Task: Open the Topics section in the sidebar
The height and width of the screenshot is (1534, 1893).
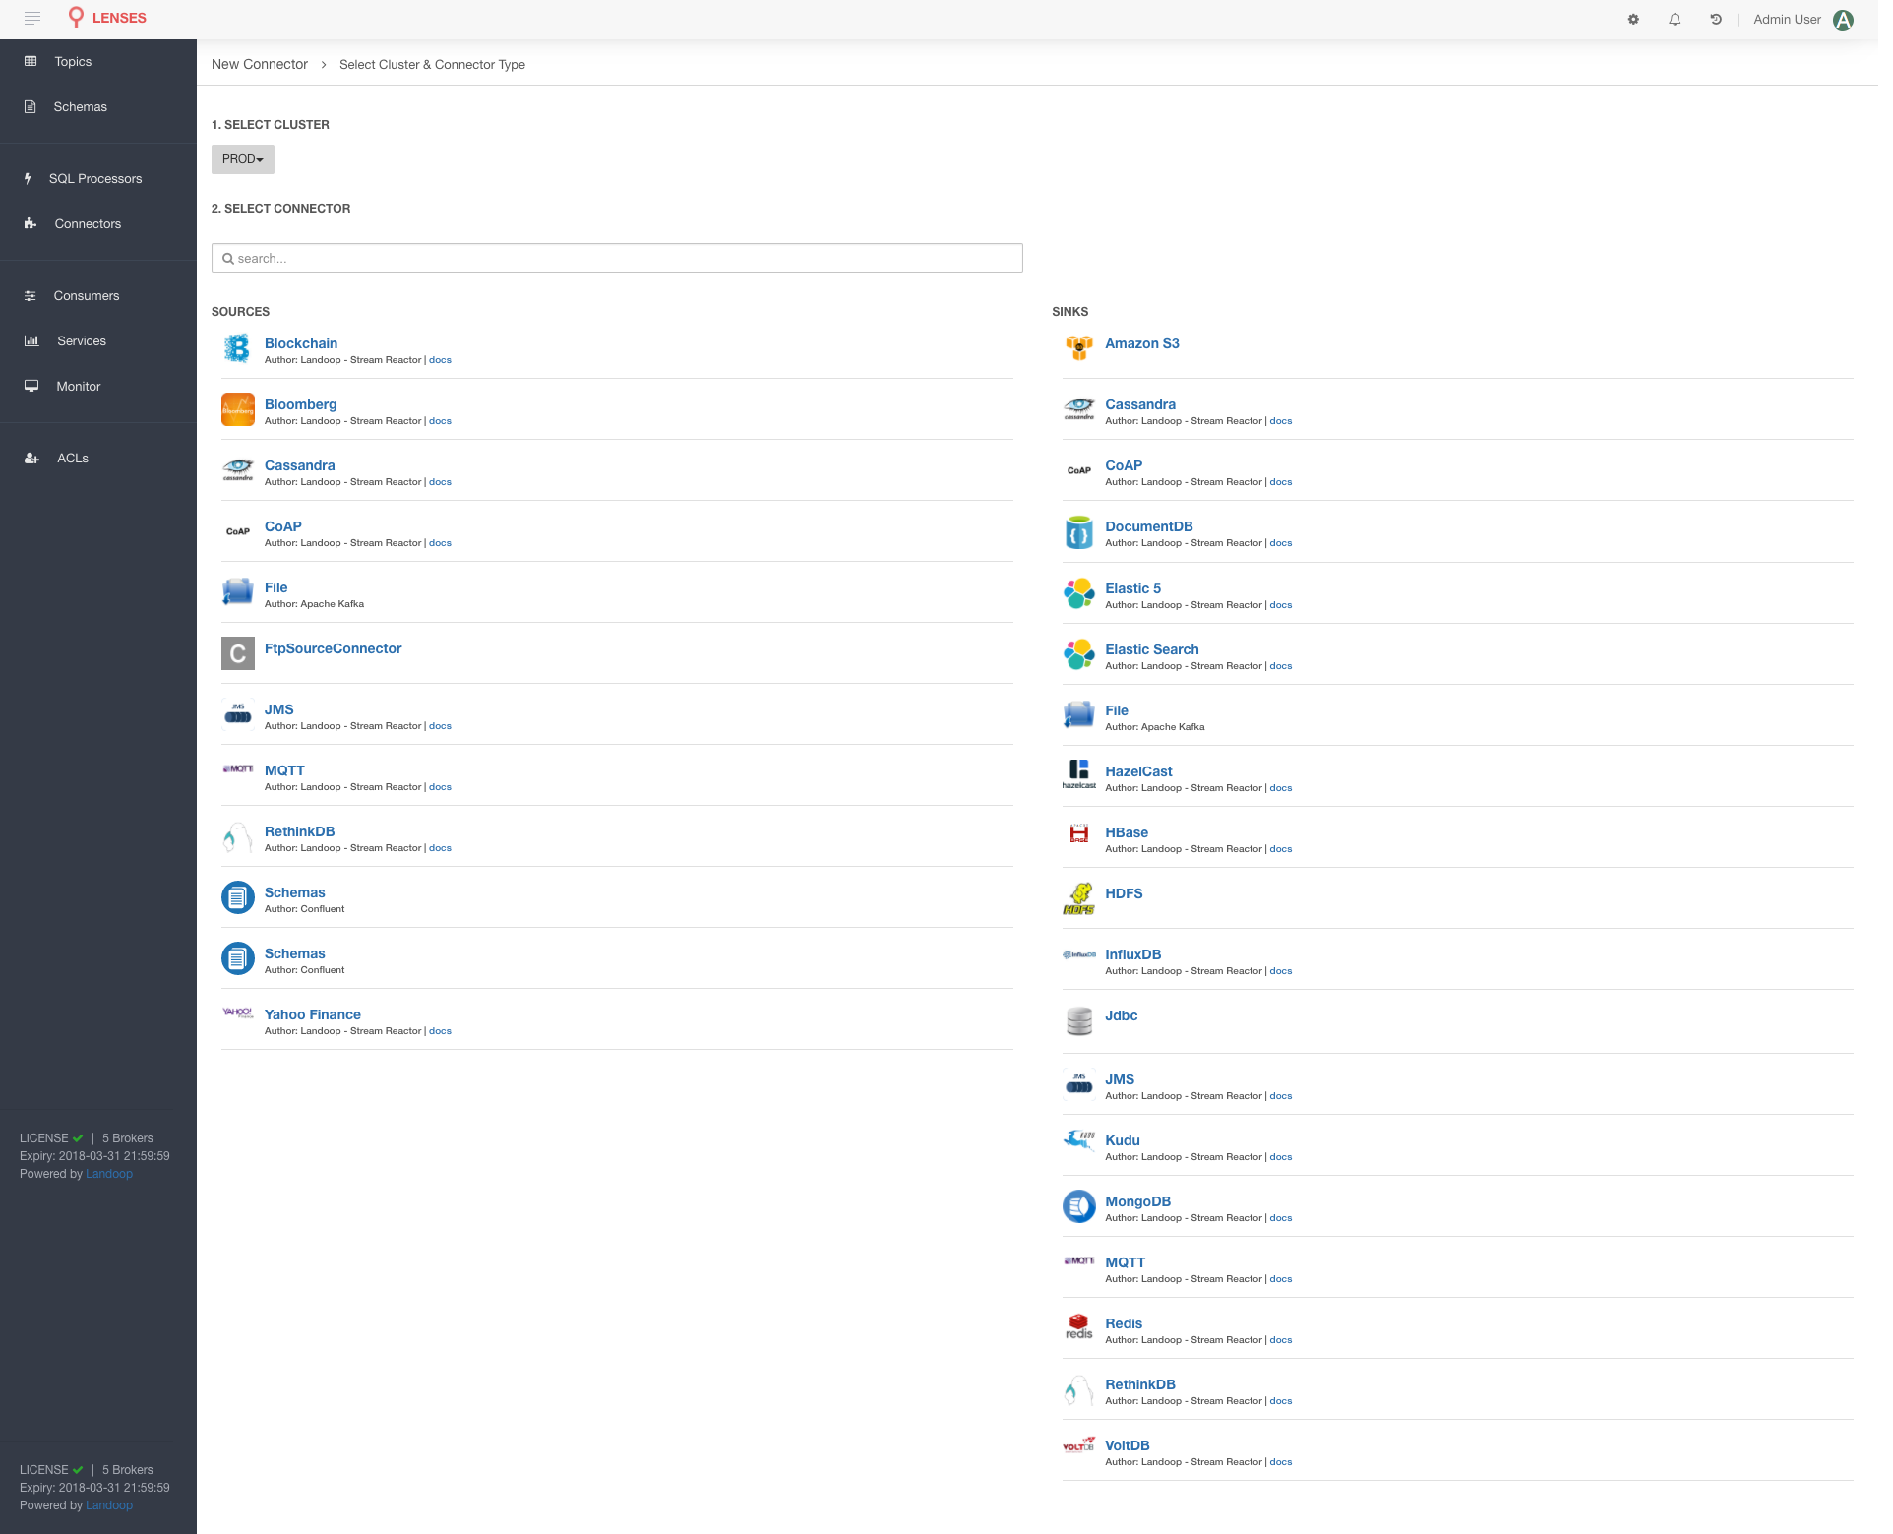Action: [x=73, y=61]
